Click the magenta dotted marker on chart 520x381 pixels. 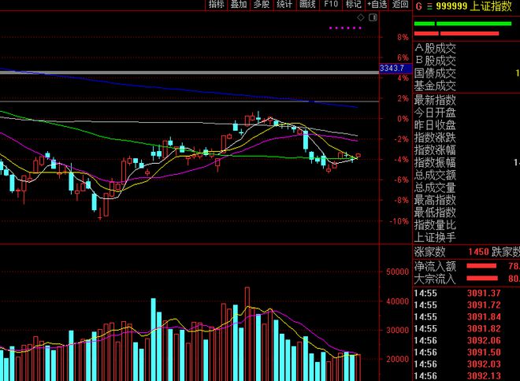pyautogui.click(x=345, y=28)
